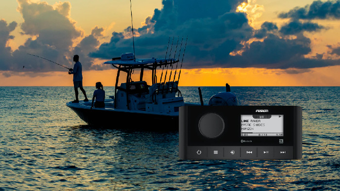Toggle play/pause on the stereo
This screenshot has width=340, height=191.
(266, 152)
